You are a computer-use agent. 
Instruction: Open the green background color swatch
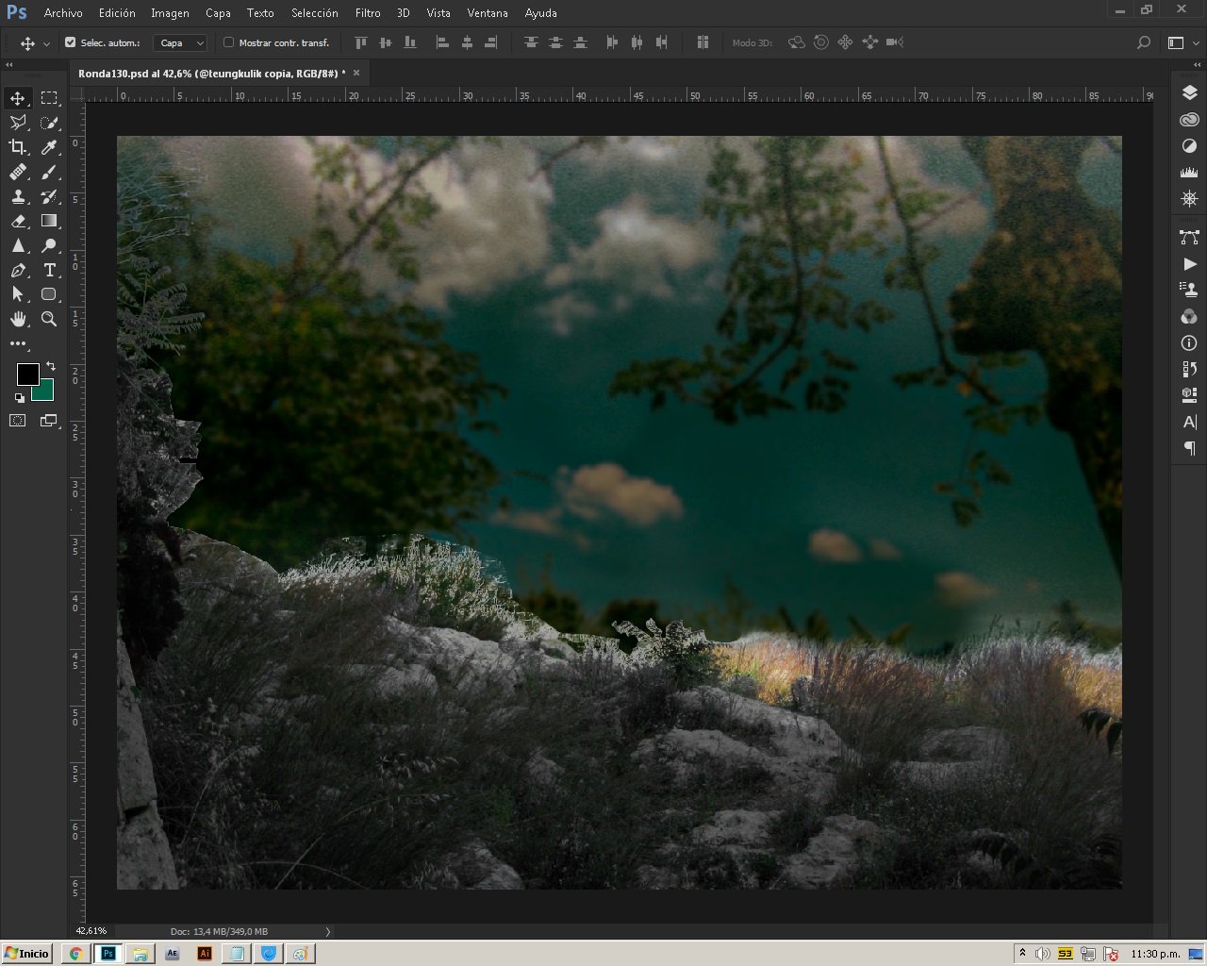(45, 391)
